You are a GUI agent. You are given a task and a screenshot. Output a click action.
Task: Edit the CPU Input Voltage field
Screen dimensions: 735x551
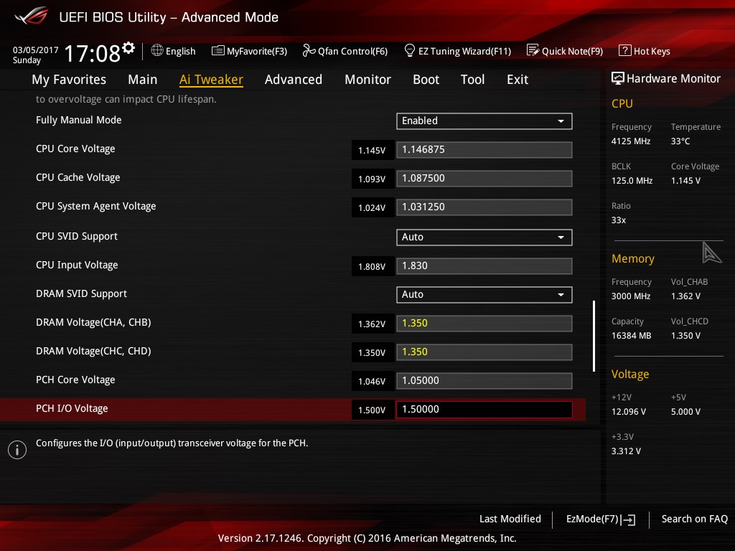(484, 266)
